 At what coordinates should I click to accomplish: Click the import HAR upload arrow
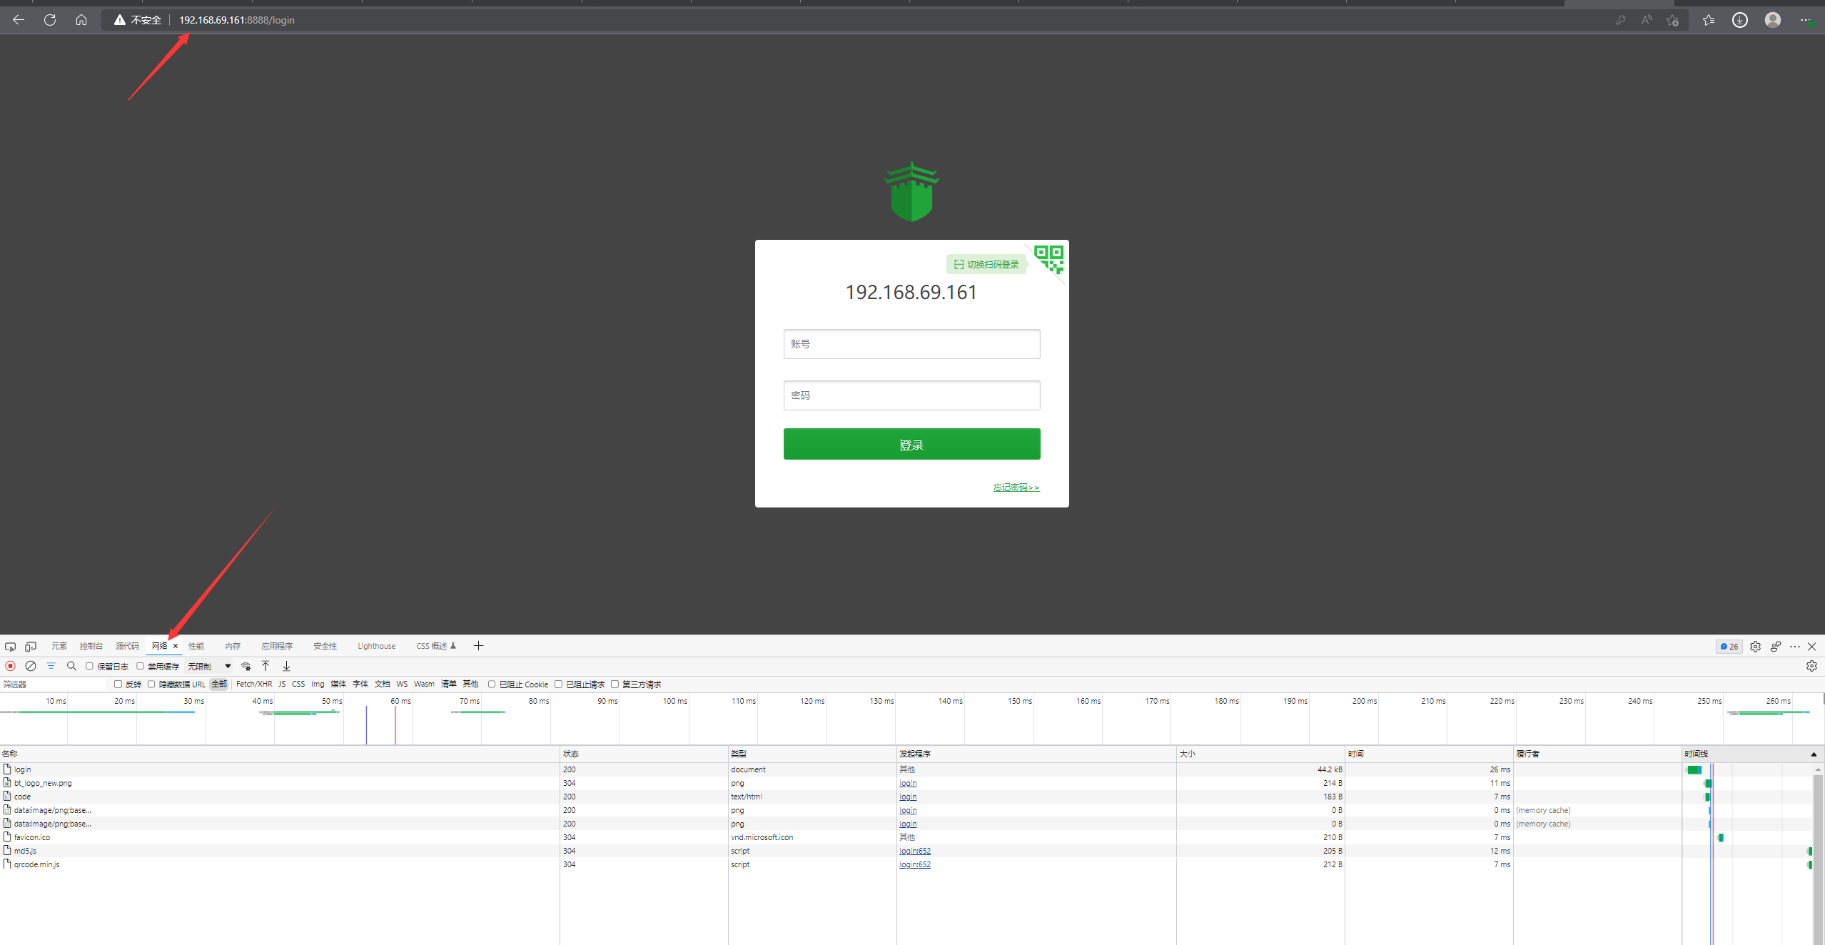coord(266,666)
